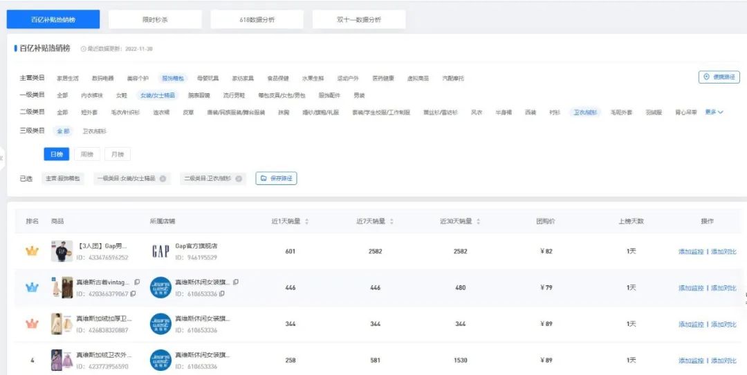The width and height of the screenshot is (747, 375).
Task: Pick 毛呢外套 second-level category
Action: 622,113
